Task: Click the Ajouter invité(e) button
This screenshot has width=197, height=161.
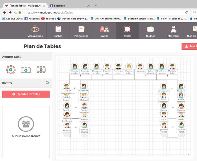Action: (26, 94)
